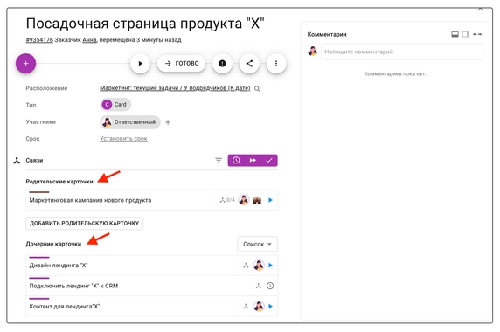Click Добавить родительскую карточку button
This screenshot has width=500, height=332.
tap(84, 223)
